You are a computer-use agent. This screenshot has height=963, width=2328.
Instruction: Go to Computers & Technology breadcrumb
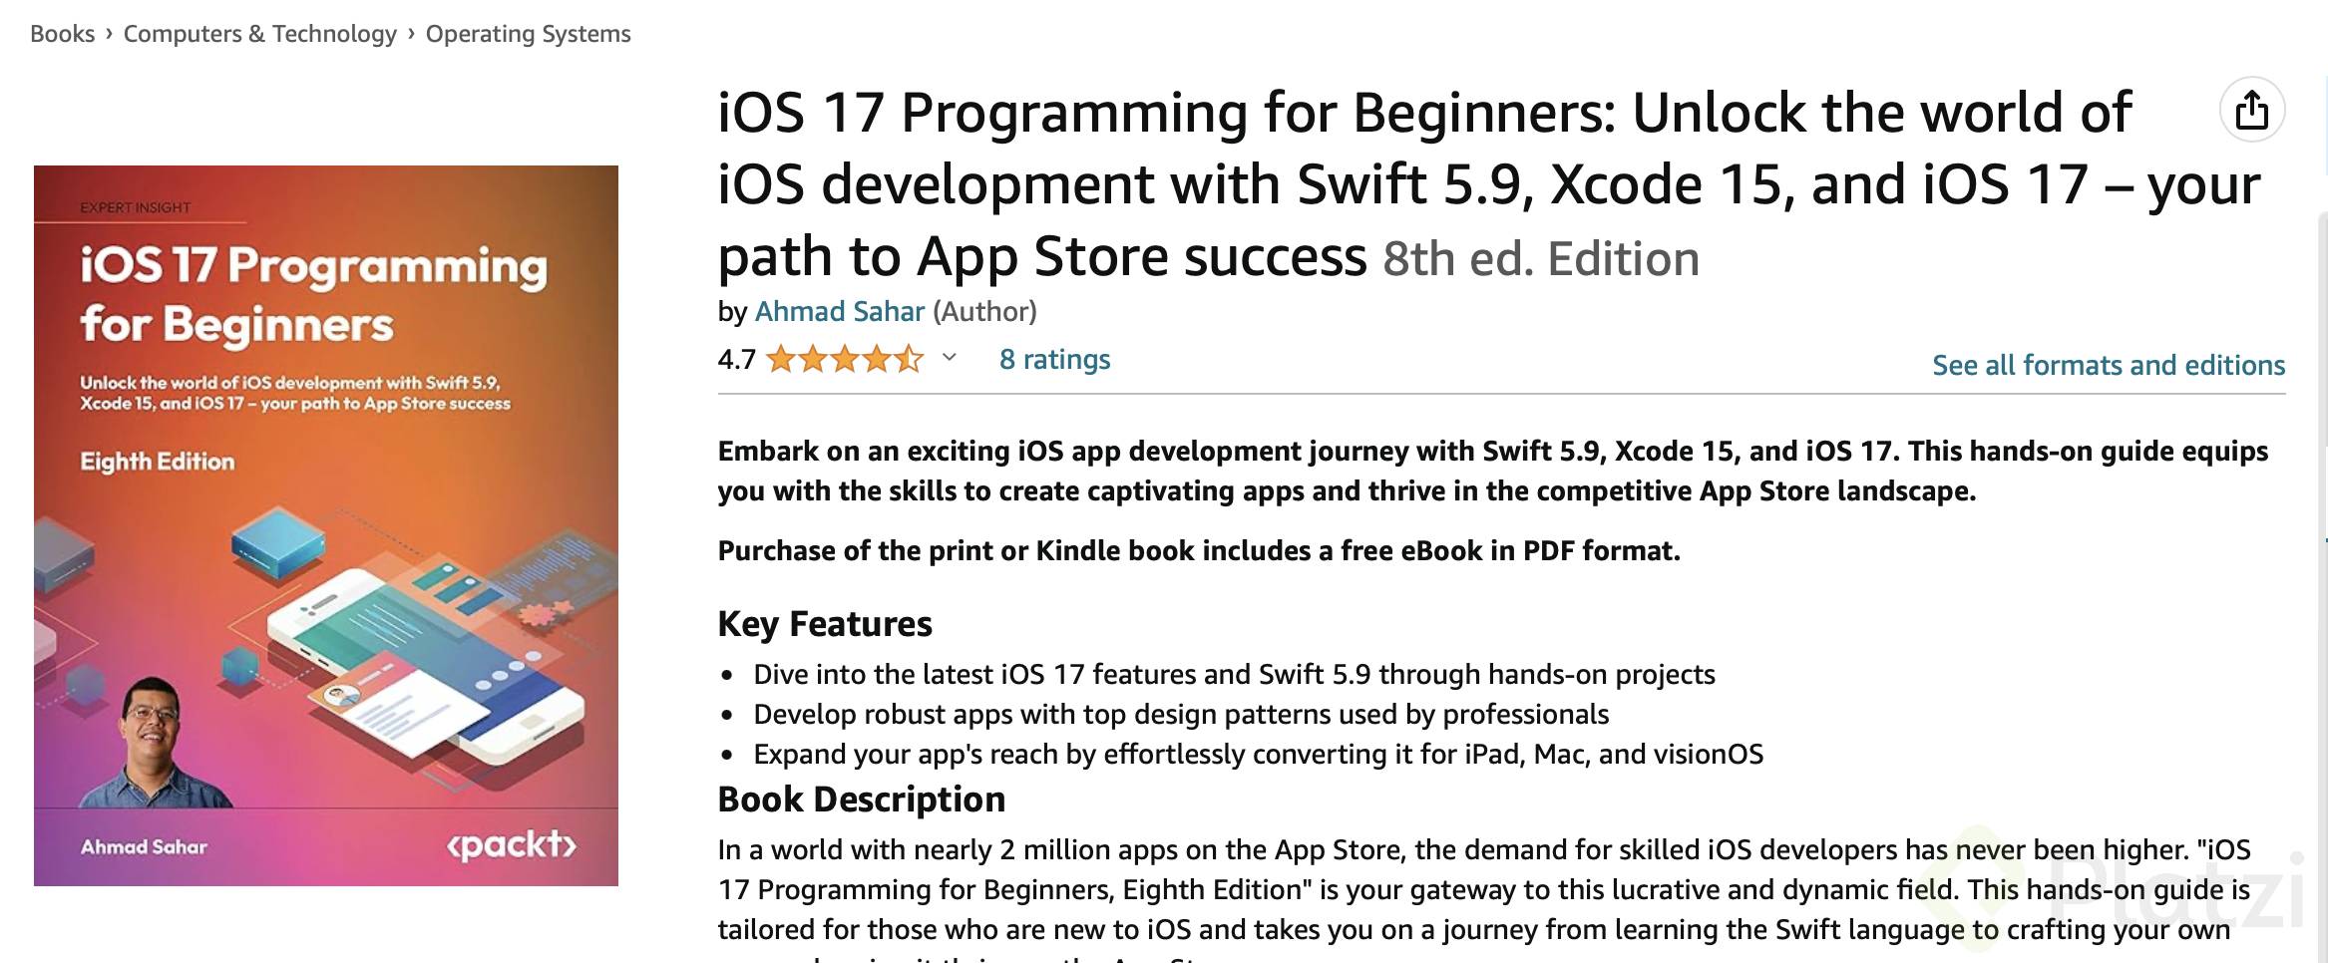[x=259, y=34]
